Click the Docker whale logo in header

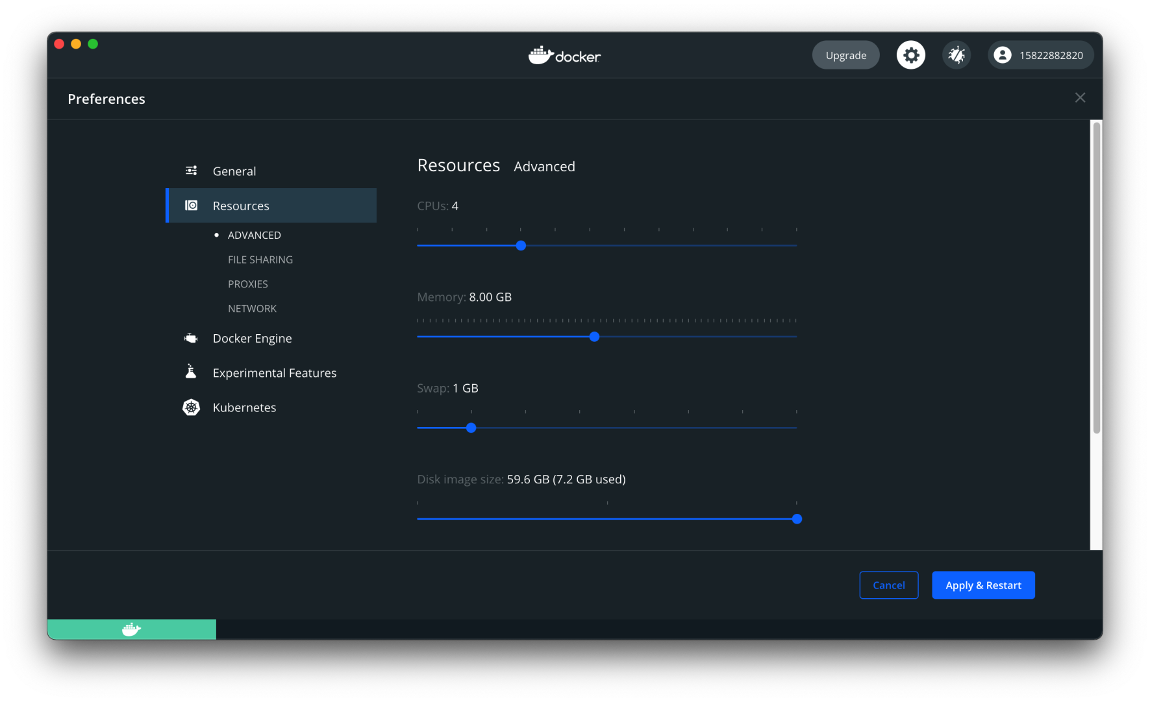pyautogui.click(x=564, y=55)
